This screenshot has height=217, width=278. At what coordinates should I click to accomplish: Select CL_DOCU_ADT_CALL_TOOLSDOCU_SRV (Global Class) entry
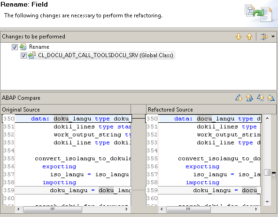coord(106,55)
